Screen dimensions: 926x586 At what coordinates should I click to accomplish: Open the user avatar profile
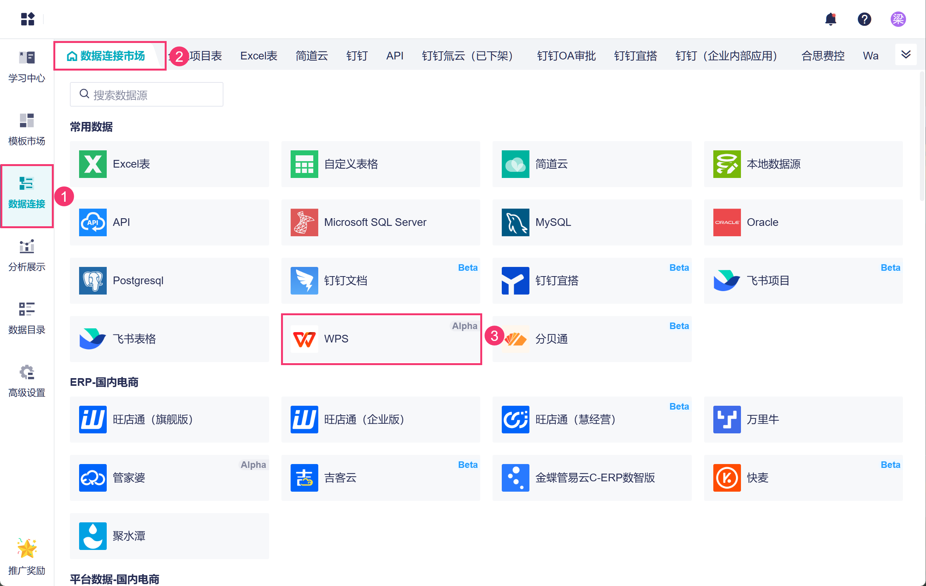tap(898, 19)
